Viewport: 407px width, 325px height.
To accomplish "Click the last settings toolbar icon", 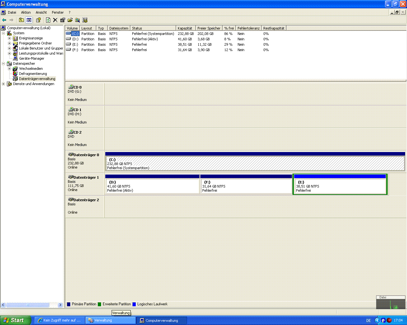I will coord(85,20).
